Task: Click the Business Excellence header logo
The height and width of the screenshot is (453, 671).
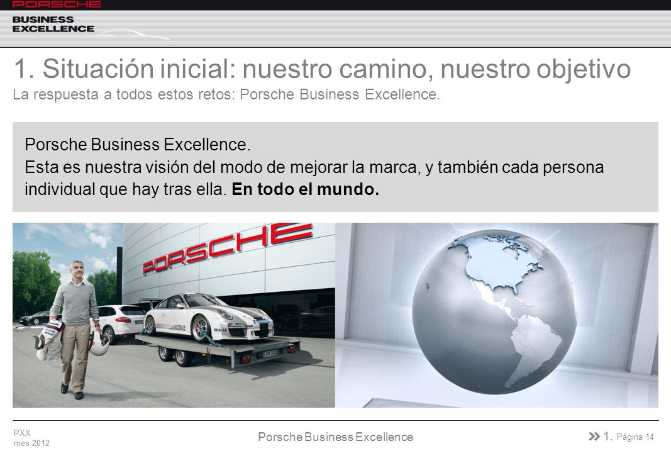Action: (x=53, y=25)
